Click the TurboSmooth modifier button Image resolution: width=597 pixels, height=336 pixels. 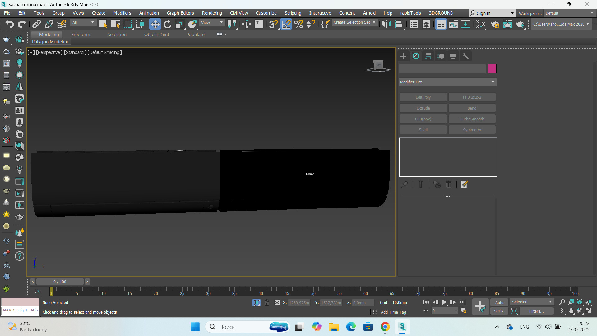point(472,119)
